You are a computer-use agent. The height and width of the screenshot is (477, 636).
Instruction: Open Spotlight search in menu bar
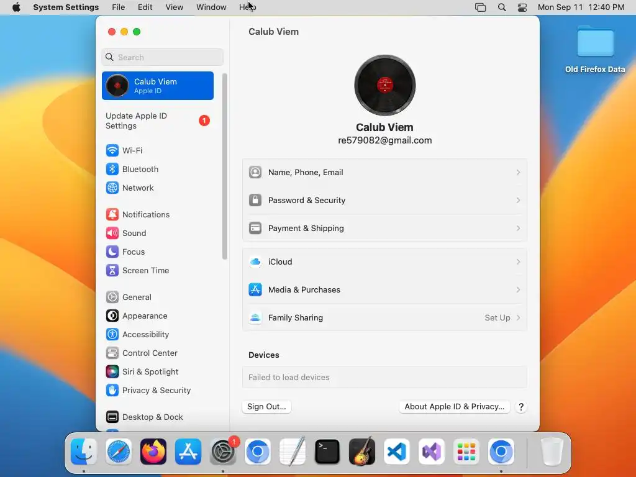click(x=502, y=7)
